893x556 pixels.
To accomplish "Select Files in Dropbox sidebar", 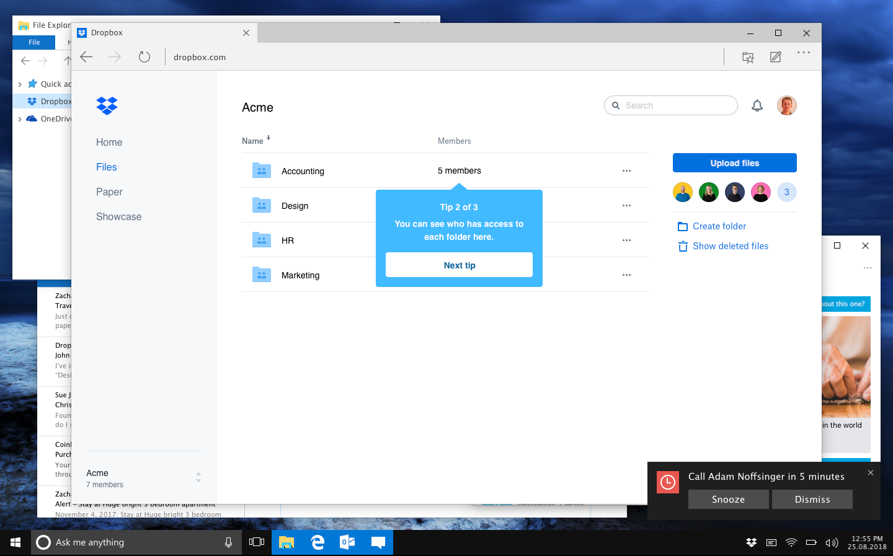I will (107, 167).
